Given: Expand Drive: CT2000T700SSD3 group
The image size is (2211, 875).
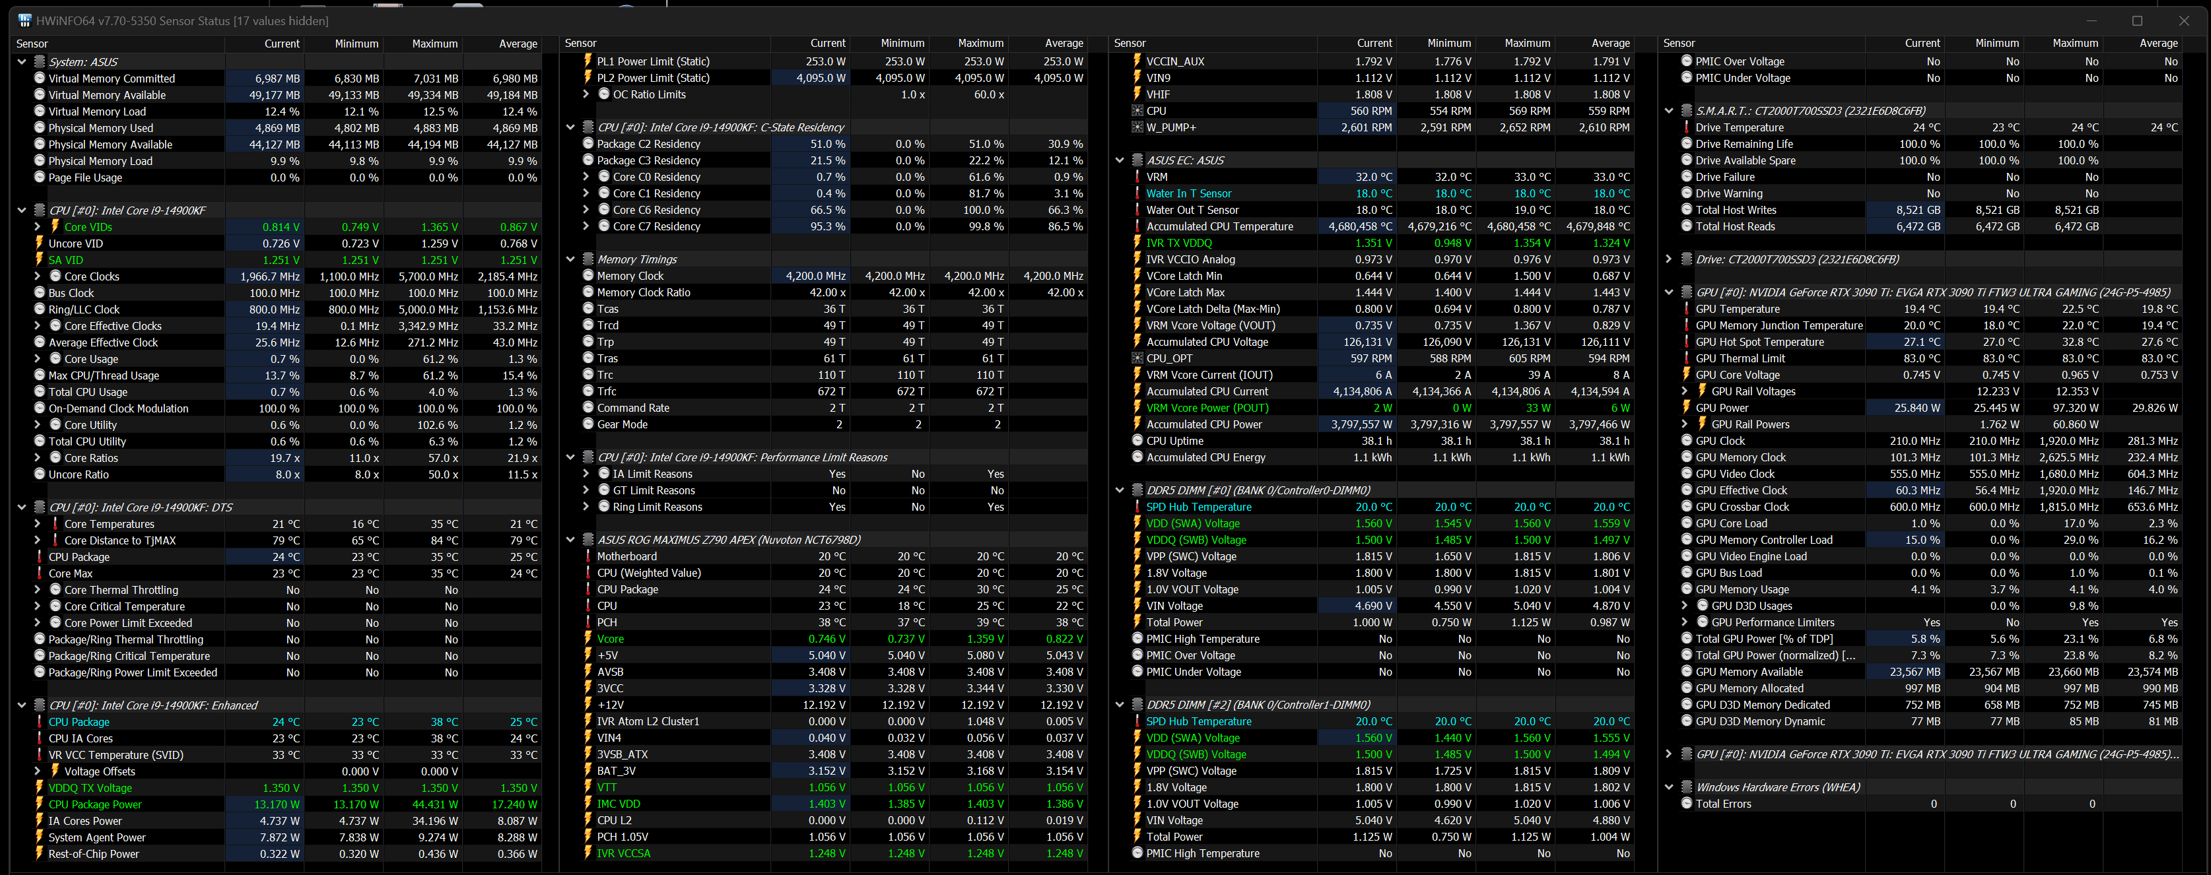Looking at the screenshot, I should point(1668,259).
